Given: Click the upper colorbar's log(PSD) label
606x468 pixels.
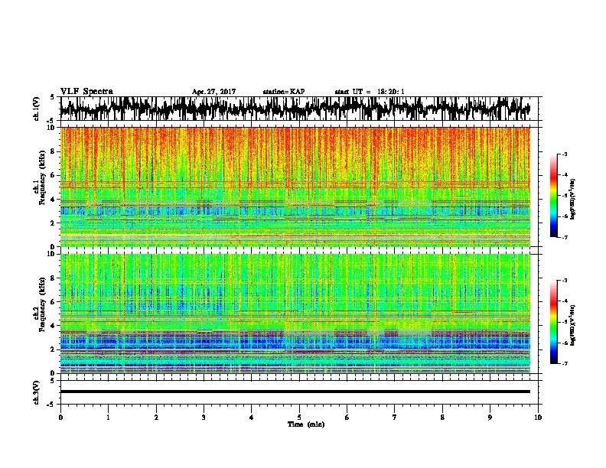Looking at the screenshot, I should [x=573, y=199].
